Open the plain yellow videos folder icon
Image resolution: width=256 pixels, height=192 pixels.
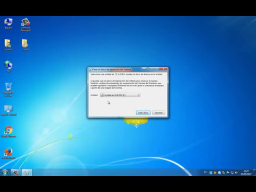pos(25,45)
